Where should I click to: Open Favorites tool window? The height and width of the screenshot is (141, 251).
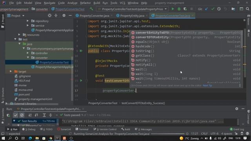(3, 116)
